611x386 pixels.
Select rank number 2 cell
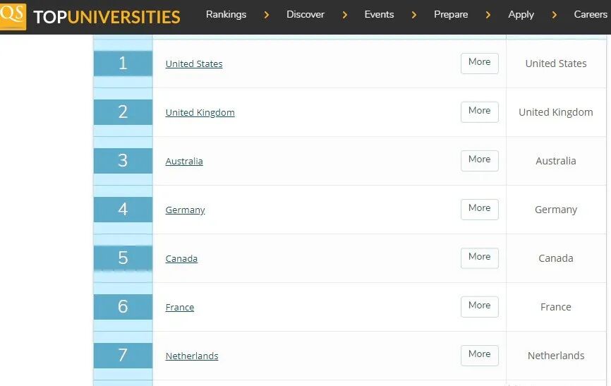(x=123, y=112)
